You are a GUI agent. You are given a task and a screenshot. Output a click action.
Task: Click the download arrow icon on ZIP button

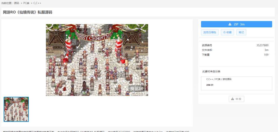tap(230, 24)
